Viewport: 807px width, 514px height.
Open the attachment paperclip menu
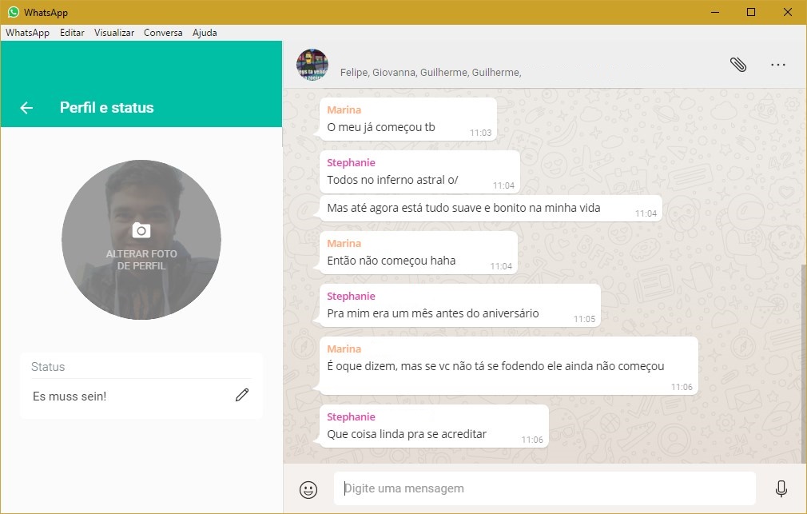[738, 65]
